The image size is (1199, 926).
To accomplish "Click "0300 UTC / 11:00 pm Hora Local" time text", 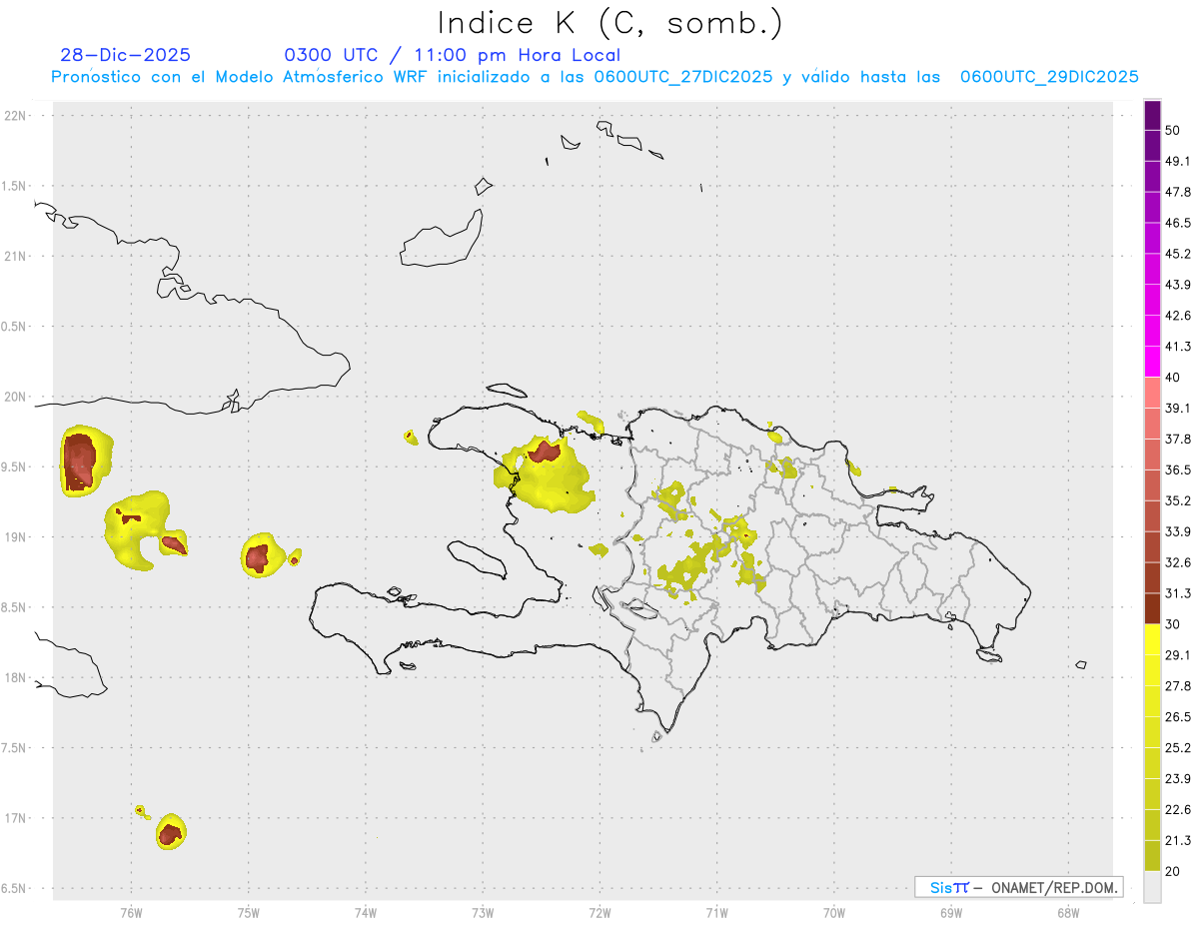I will click(x=453, y=55).
